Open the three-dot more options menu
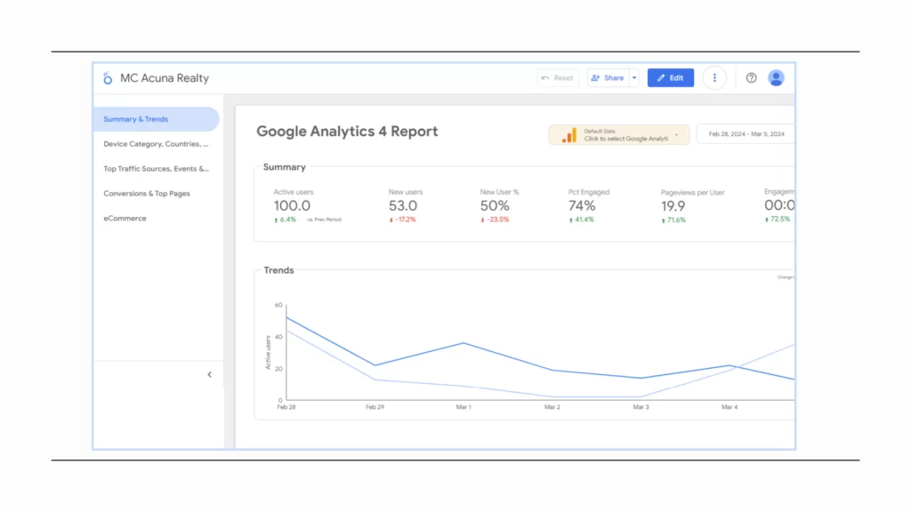 pyautogui.click(x=714, y=78)
